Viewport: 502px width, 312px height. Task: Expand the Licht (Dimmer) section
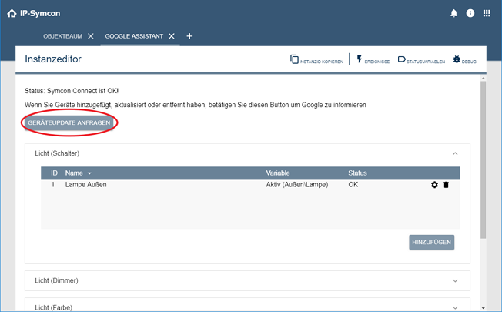pos(455,280)
